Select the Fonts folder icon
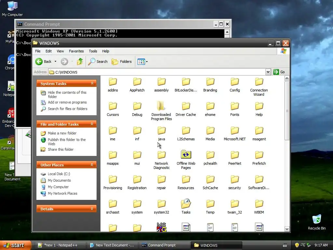This screenshot has height=250, width=333. tap(235, 106)
